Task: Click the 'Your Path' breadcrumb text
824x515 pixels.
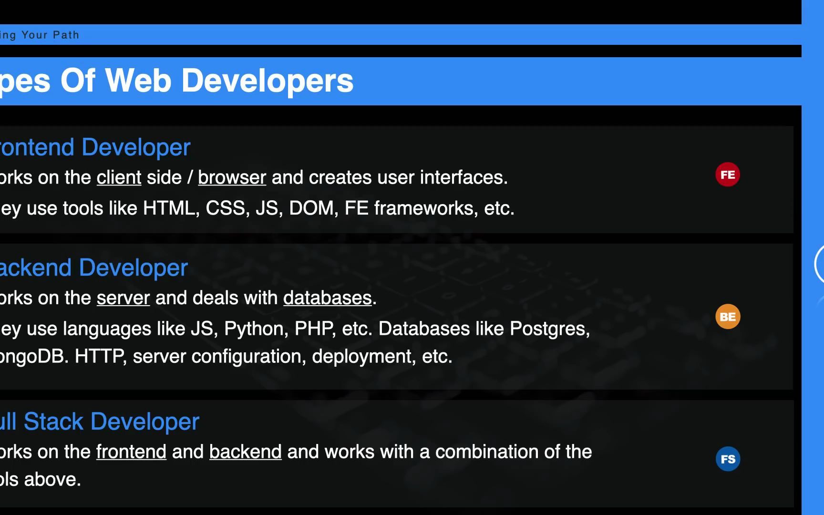Action: (50, 35)
